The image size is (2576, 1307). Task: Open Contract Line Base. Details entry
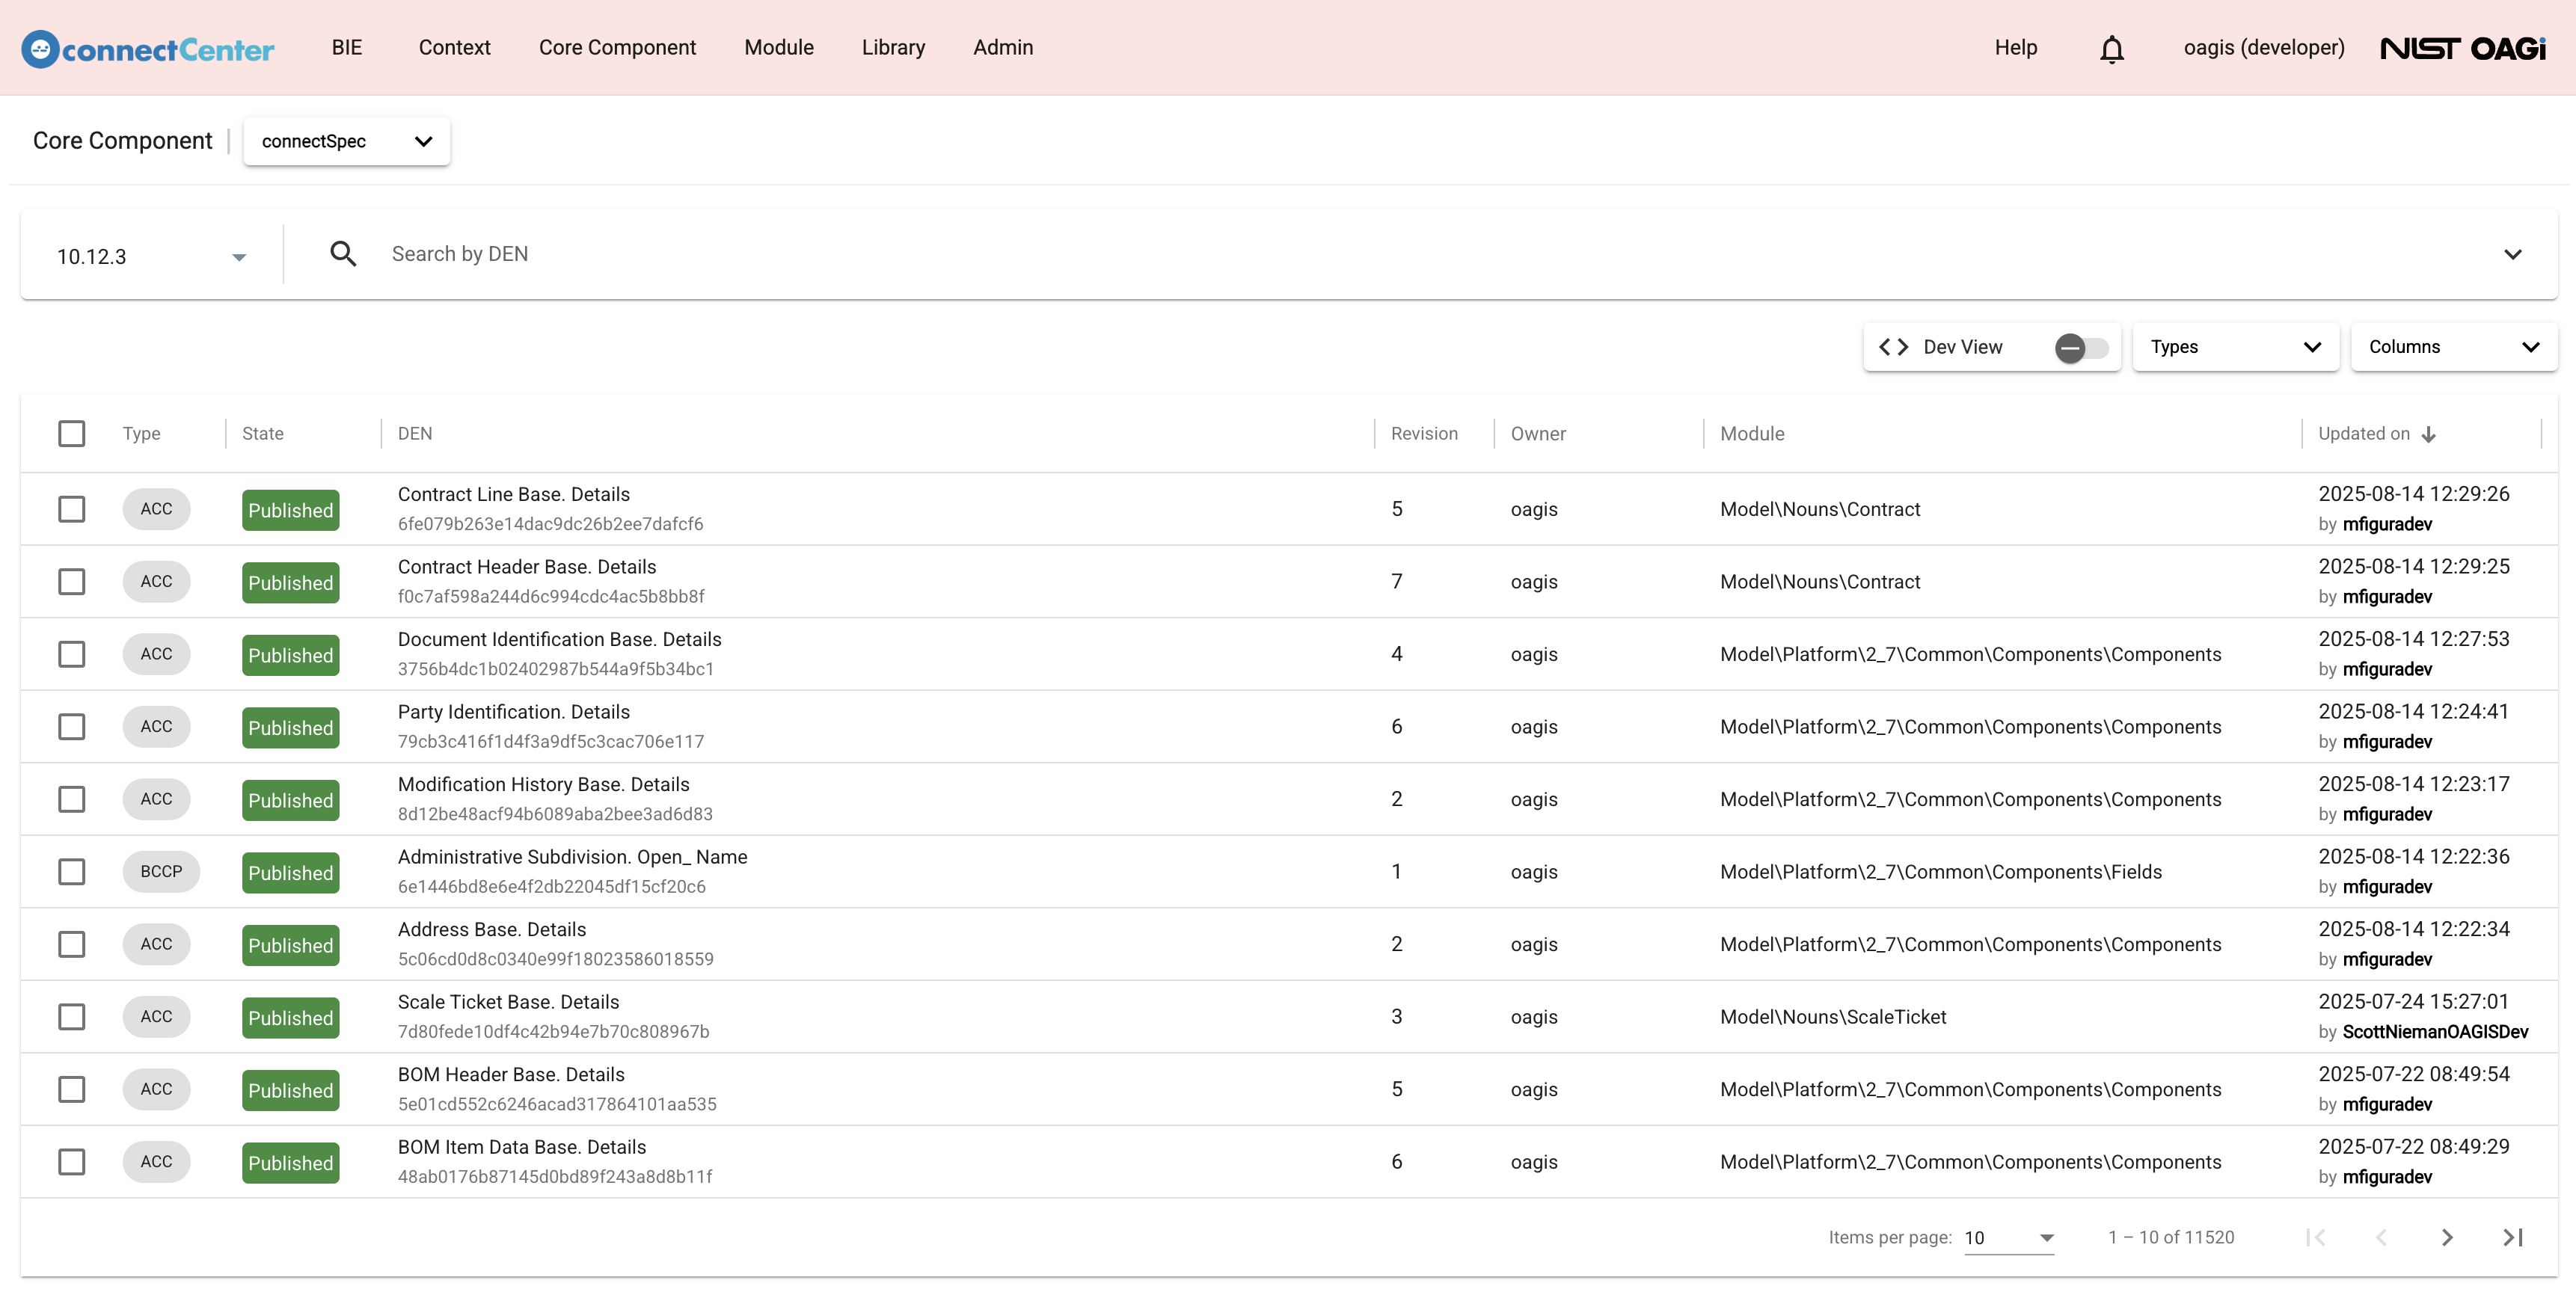point(513,494)
